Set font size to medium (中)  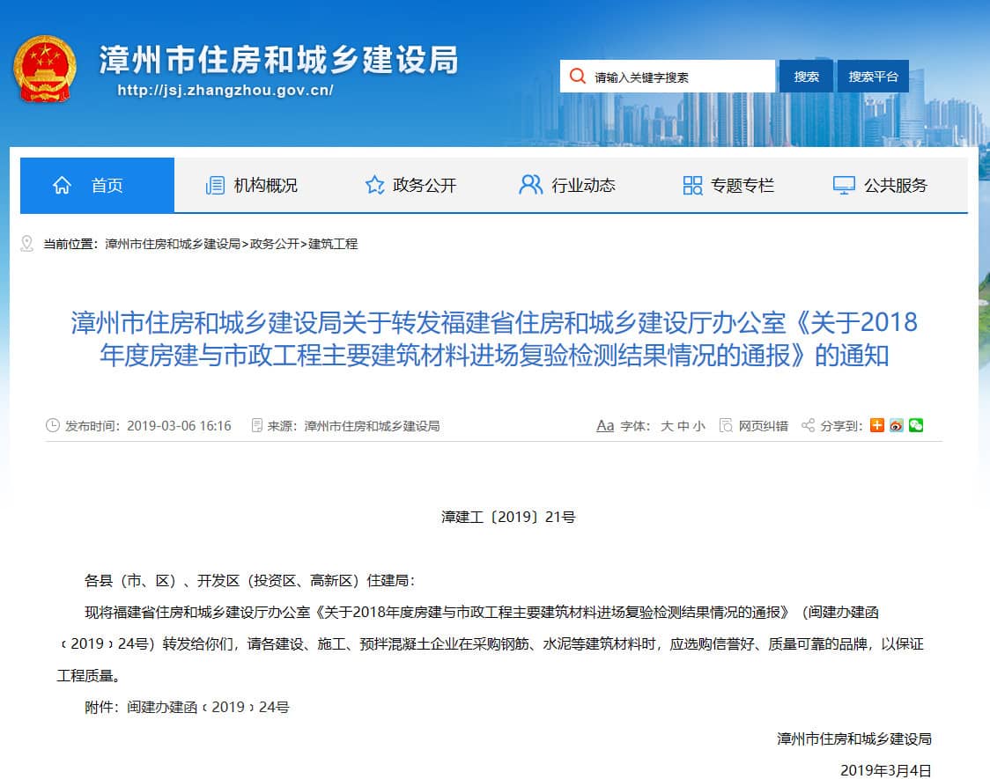coord(683,426)
